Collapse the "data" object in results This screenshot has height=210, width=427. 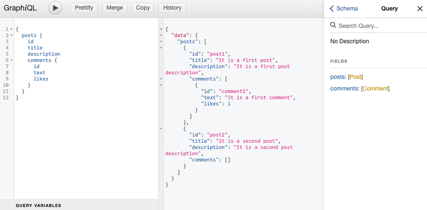pyautogui.click(x=161, y=36)
